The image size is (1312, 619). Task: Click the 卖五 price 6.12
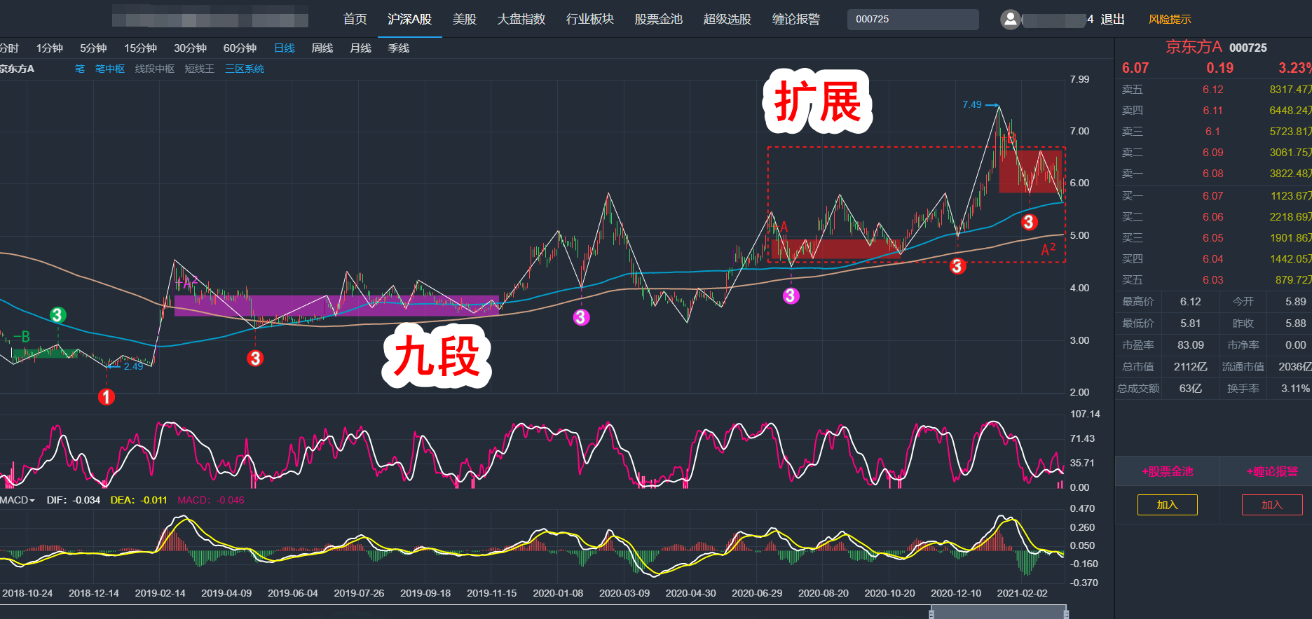click(x=1212, y=90)
